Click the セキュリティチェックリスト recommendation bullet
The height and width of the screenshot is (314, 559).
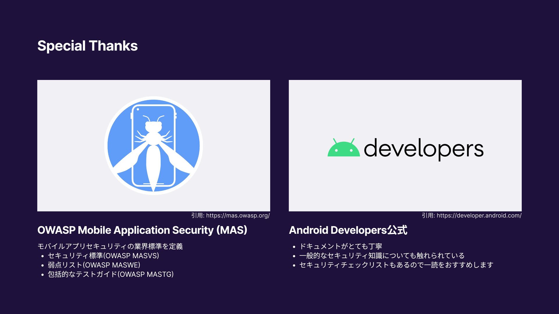point(396,265)
